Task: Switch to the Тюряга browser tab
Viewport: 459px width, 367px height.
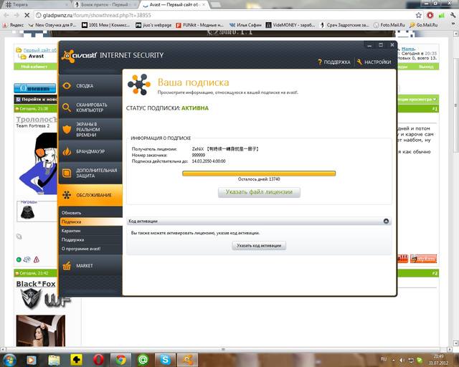Action: tap(36, 4)
